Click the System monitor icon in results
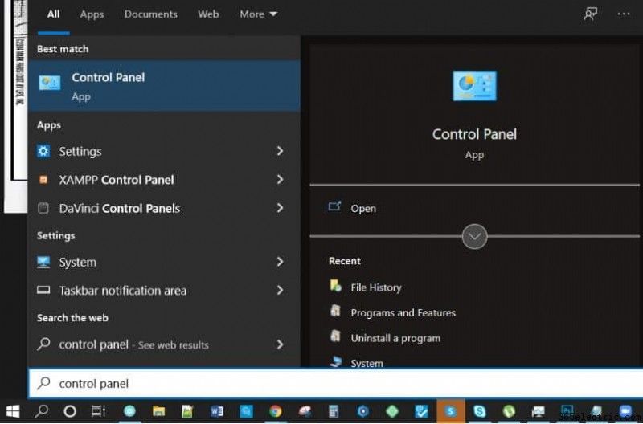This screenshot has height=424, width=643. (43, 262)
